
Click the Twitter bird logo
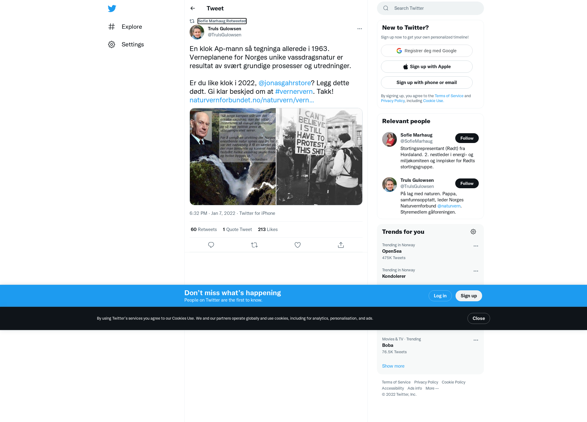pyautogui.click(x=112, y=9)
